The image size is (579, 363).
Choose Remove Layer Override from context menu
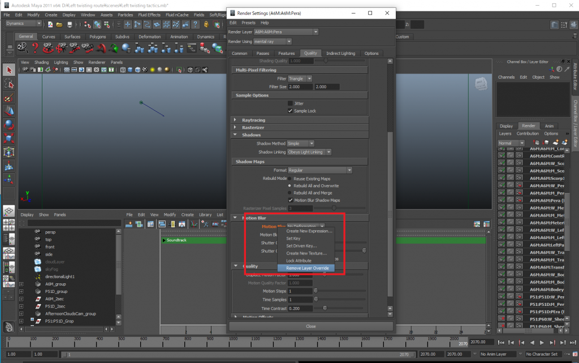(306, 268)
